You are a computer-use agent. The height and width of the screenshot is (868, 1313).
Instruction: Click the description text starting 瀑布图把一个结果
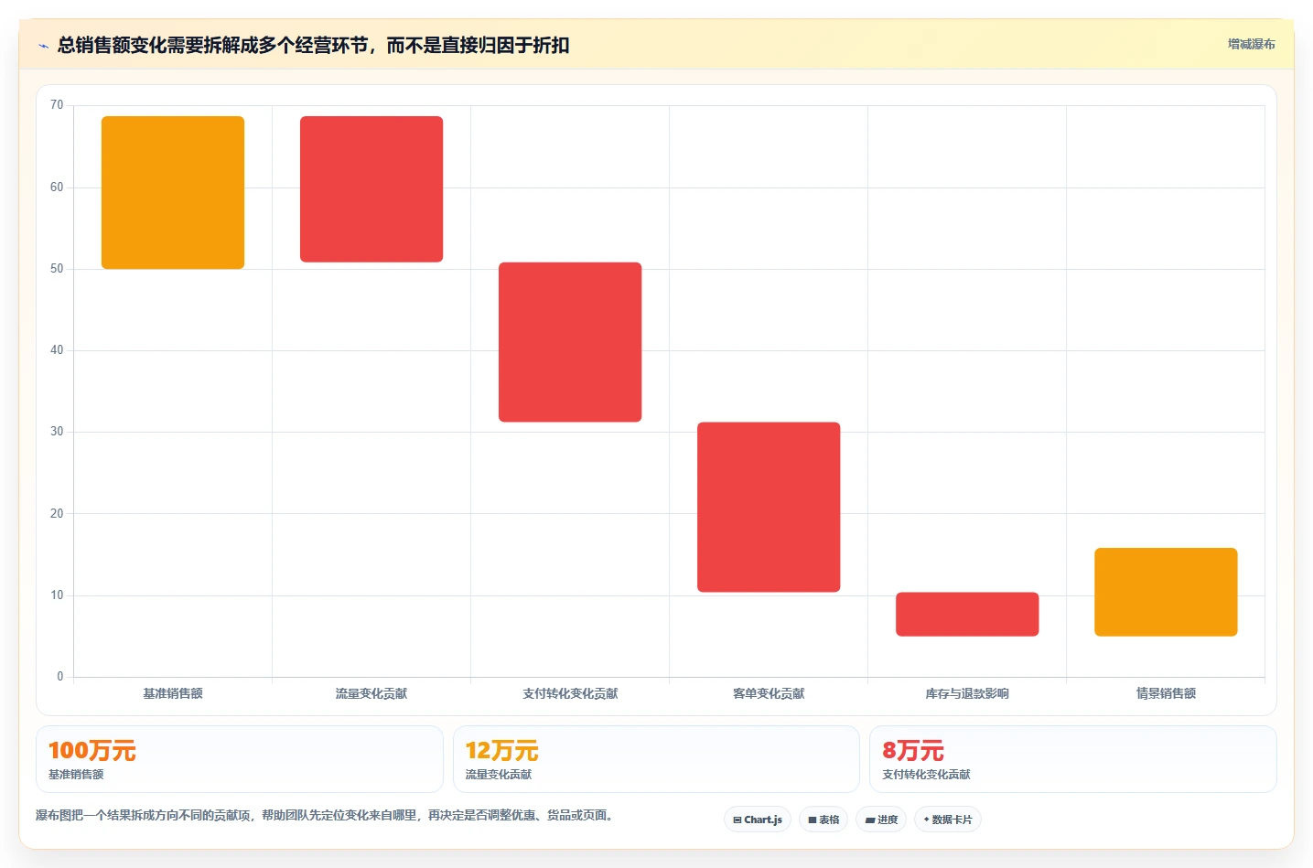coord(325,815)
